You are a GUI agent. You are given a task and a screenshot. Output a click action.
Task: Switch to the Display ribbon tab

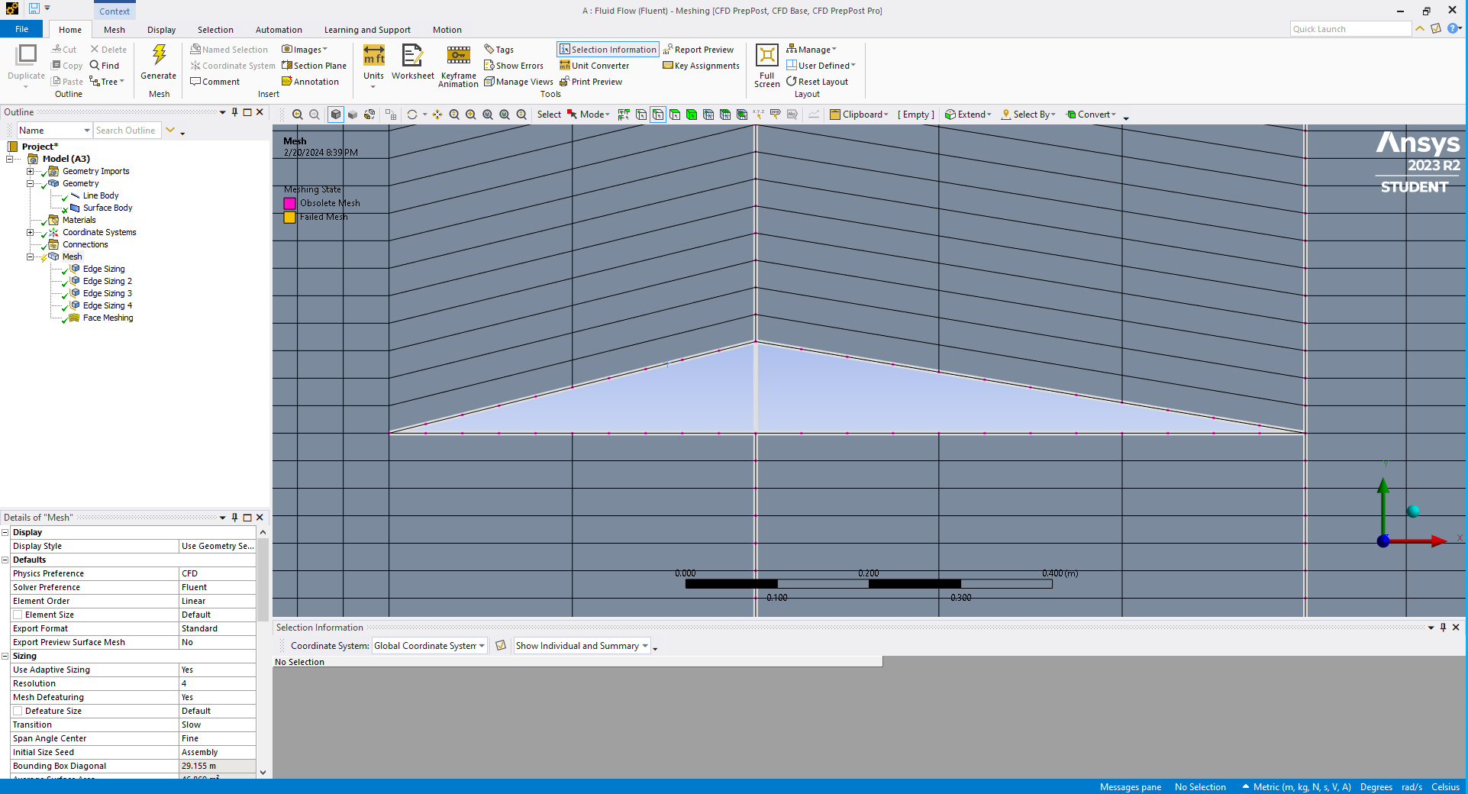[161, 30]
